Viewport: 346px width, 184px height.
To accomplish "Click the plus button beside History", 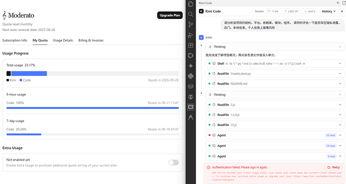I will pyautogui.click(x=342, y=11).
